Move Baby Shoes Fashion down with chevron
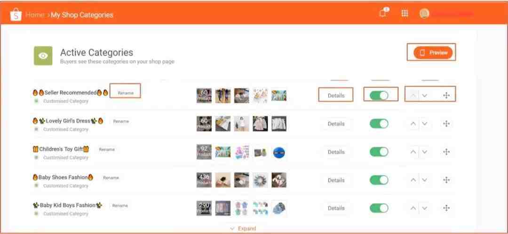Screen dimensions: 508x234 coord(424,180)
